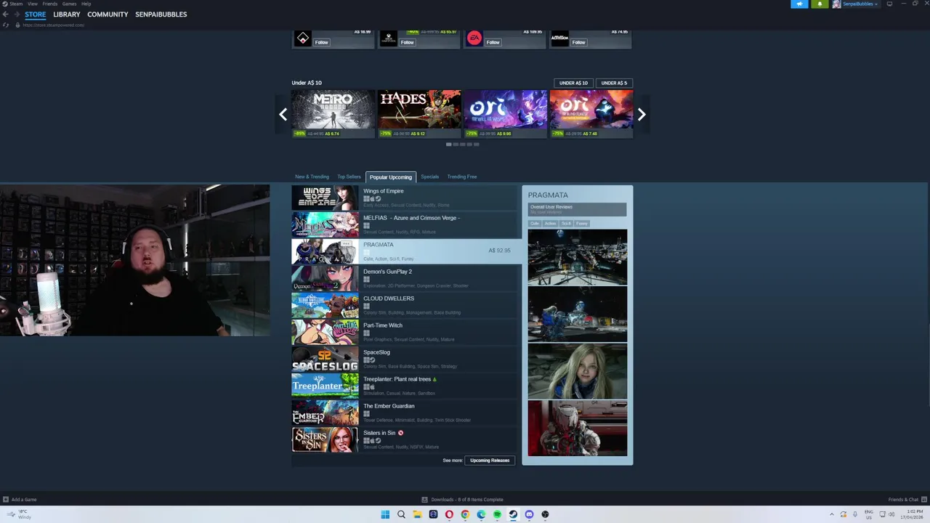Switch to the Specials tab
This screenshot has height=523, width=930.
pos(429,177)
